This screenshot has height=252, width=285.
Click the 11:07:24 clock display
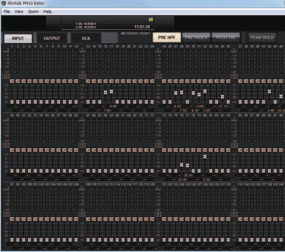[142, 27]
